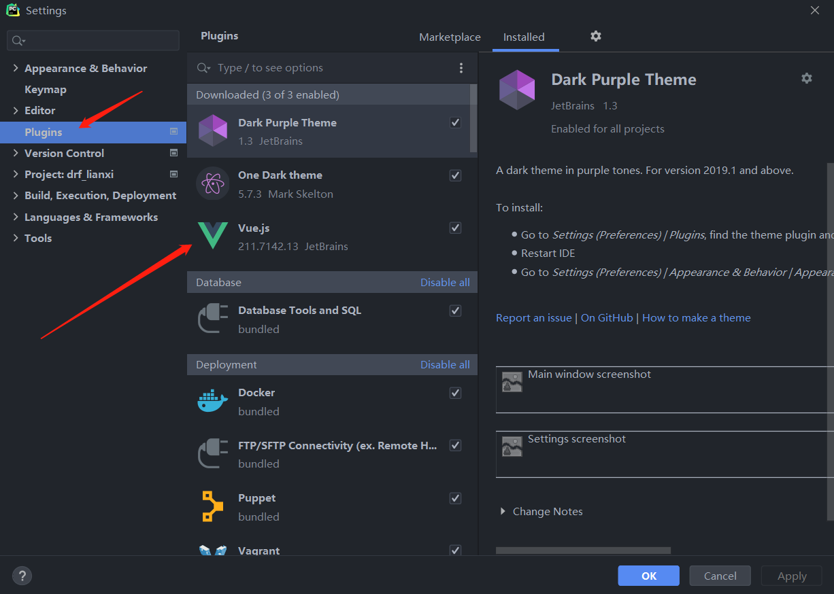Uncheck the Docker plugin checkbox
Viewport: 834px width, 594px height.
pos(456,393)
